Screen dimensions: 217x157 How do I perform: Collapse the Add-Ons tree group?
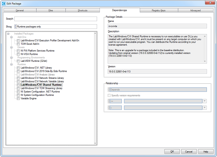tap(12, 37)
